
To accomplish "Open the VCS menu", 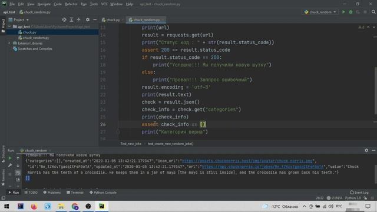I will [104, 4].
